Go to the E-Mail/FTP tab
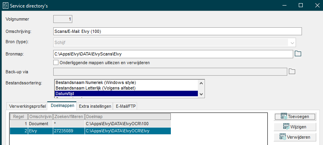 coord(125,107)
